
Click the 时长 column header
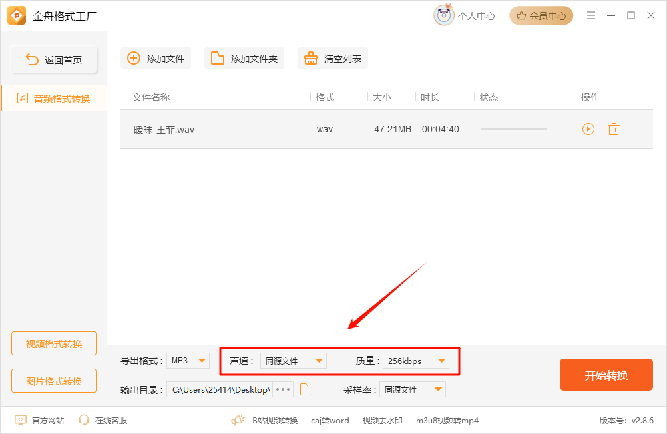tap(429, 97)
